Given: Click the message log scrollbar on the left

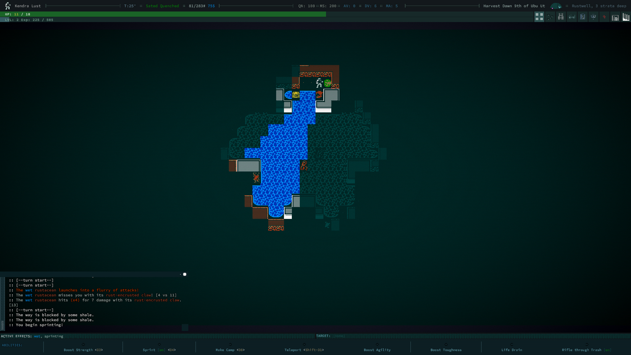Looking at the screenshot, I should pos(3,304).
